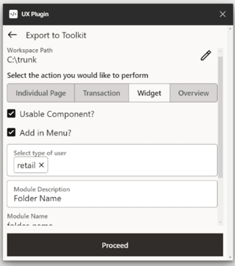Toggle the Add in Menu checkbox
Screen dimensions: 235x266
click(x=12, y=133)
